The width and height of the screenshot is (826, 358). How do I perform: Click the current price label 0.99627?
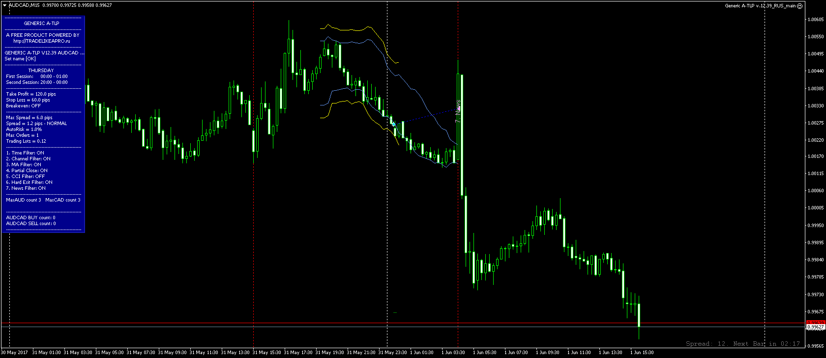coord(816,327)
